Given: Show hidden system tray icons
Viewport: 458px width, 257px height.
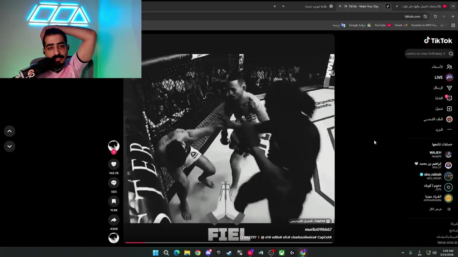Looking at the screenshot, I should [403, 253].
